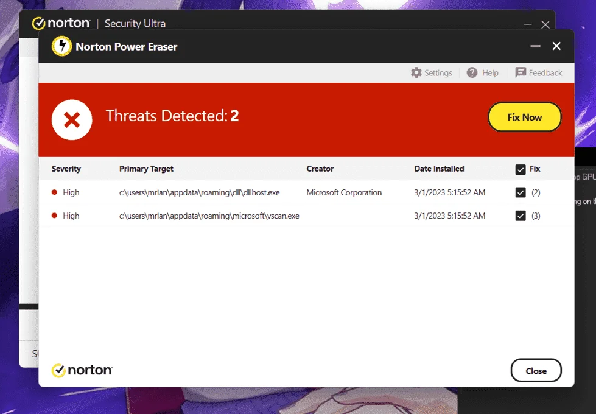The image size is (596, 414).
Task: Uncheck Fix checkbox for vscan.exe row
Action: (x=521, y=216)
